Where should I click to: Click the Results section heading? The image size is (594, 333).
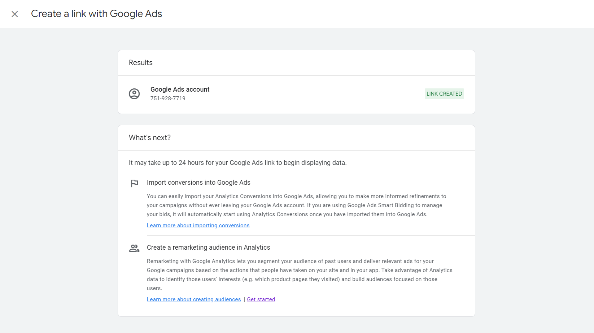click(x=141, y=63)
